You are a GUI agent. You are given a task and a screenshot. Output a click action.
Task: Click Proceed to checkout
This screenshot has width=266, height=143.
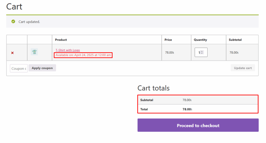tap(198, 125)
